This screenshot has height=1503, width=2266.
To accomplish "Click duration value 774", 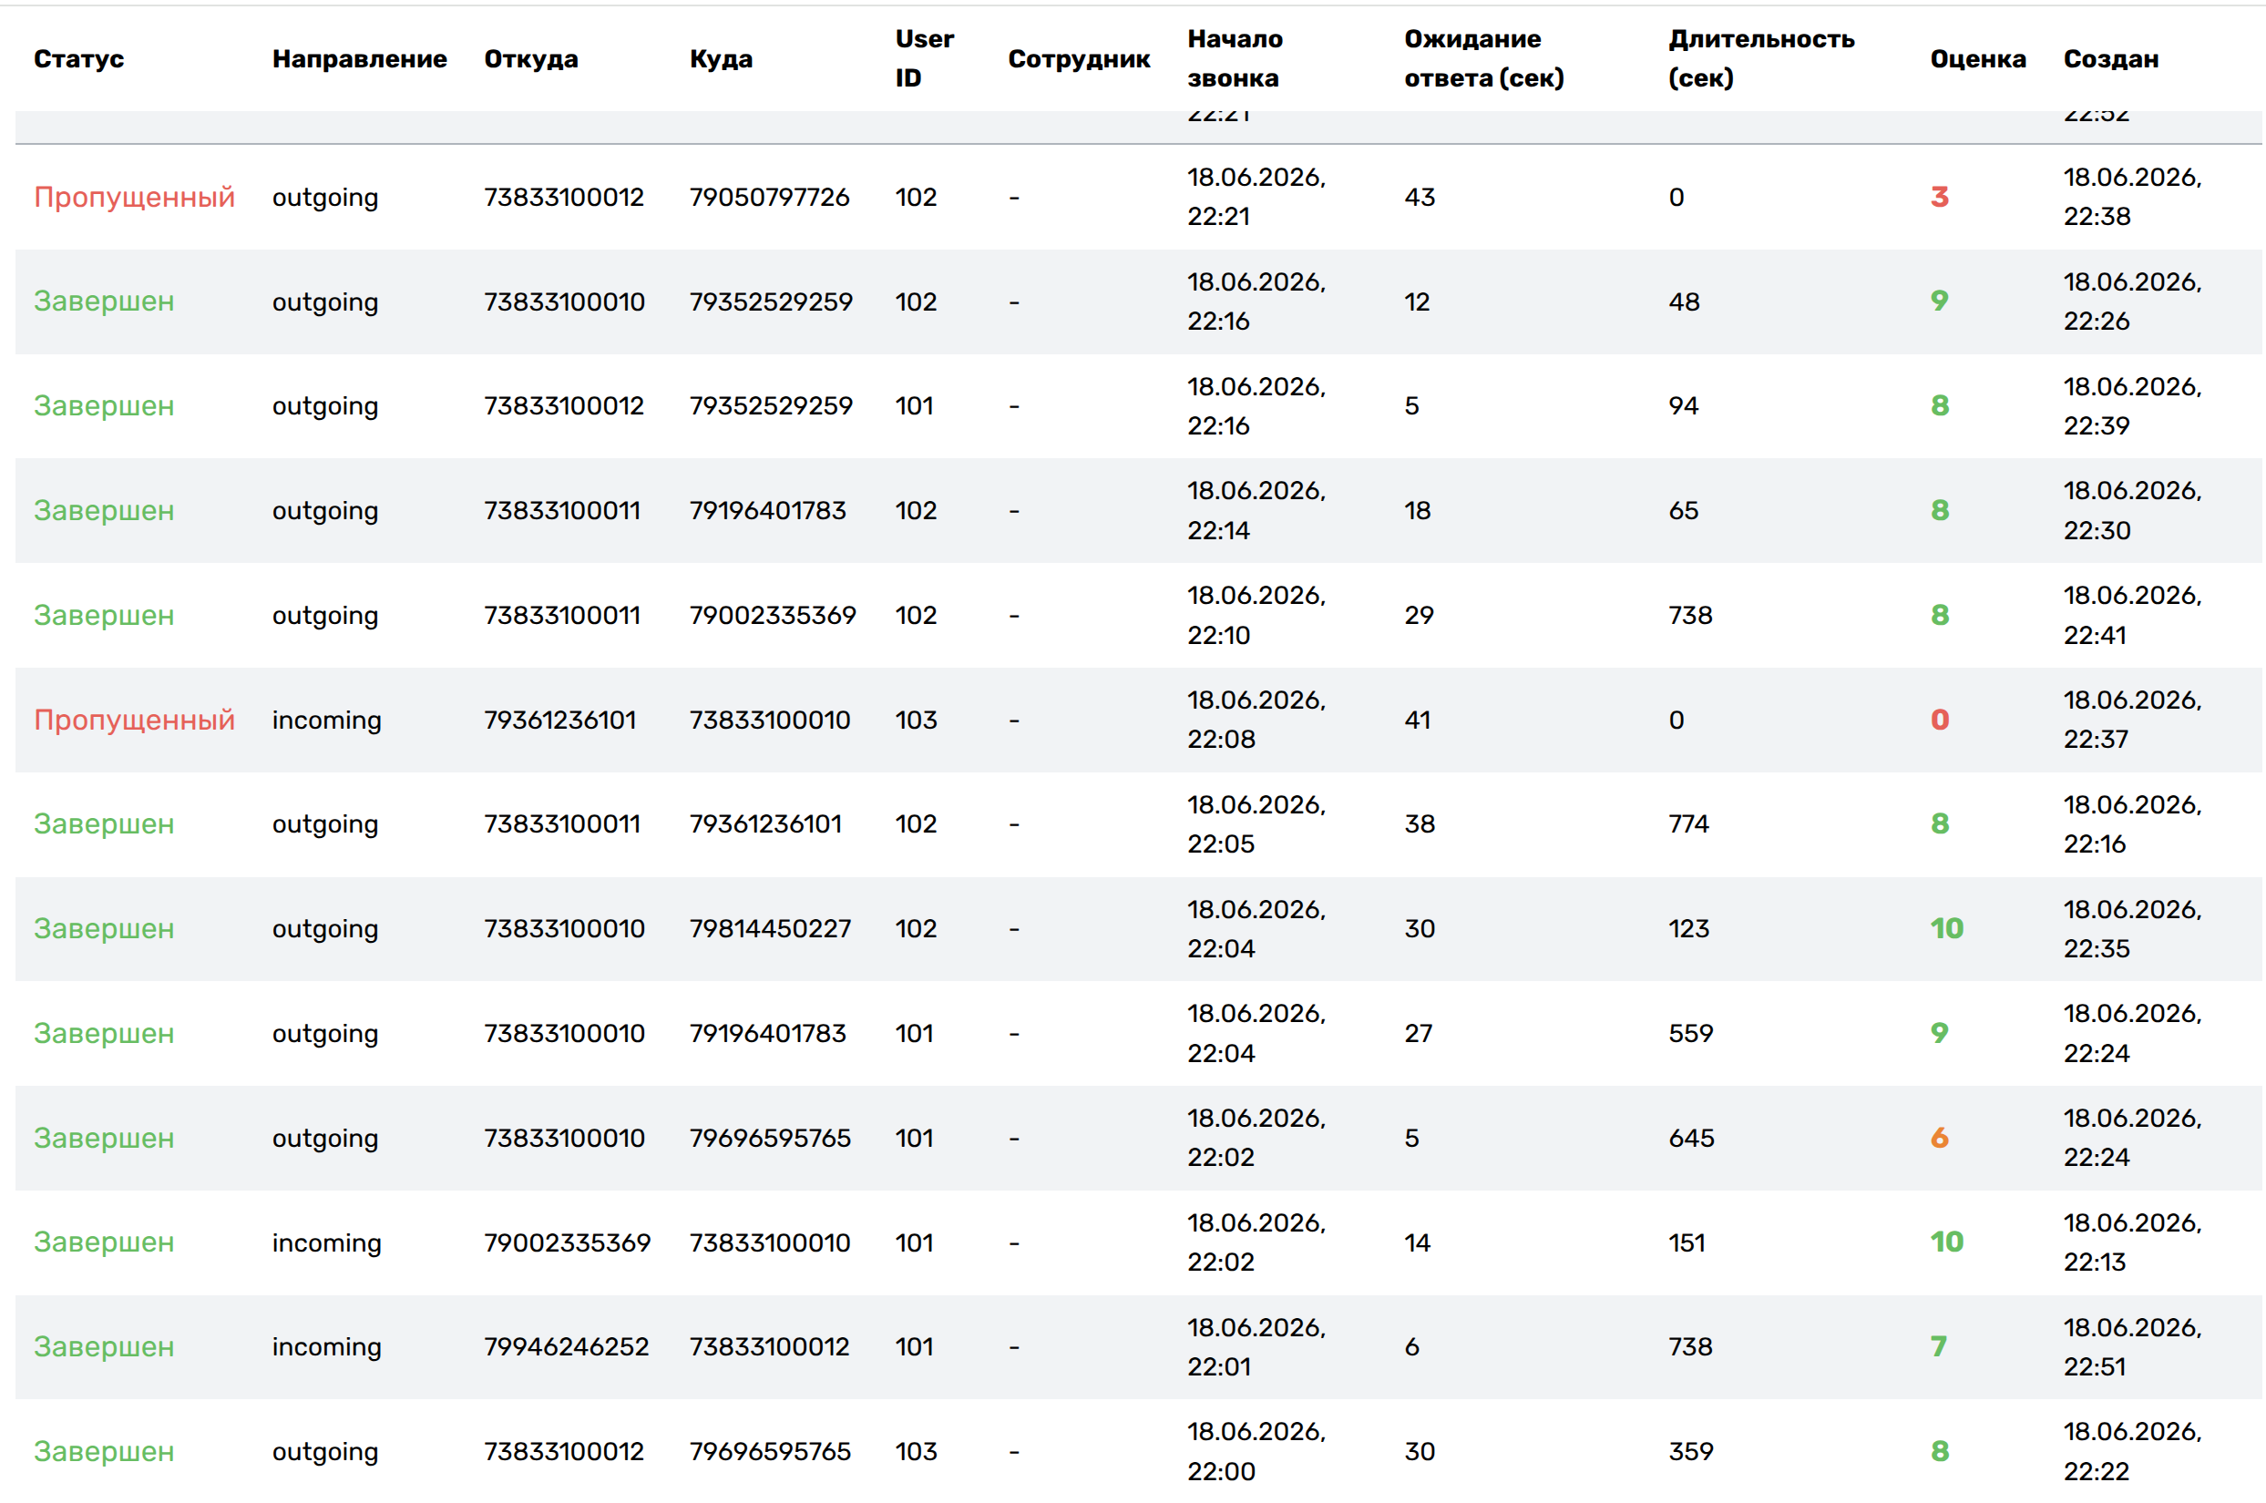I will (1688, 823).
